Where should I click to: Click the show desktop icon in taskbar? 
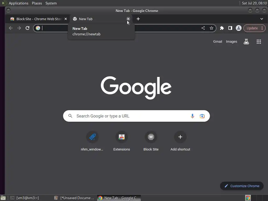click(x=3, y=198)
